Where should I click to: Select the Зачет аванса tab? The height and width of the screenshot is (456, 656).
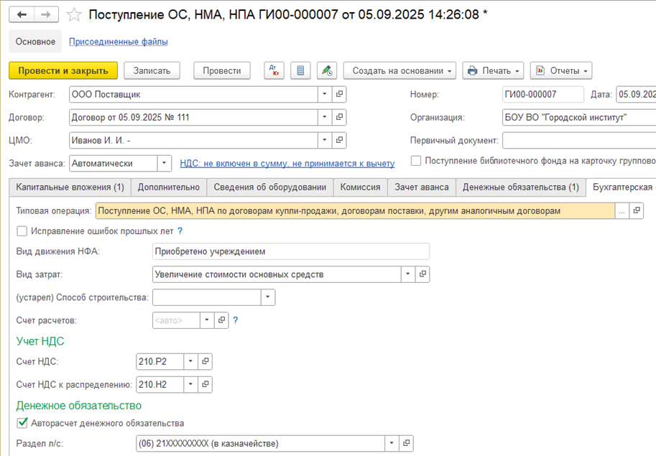(x=421, y=187)
